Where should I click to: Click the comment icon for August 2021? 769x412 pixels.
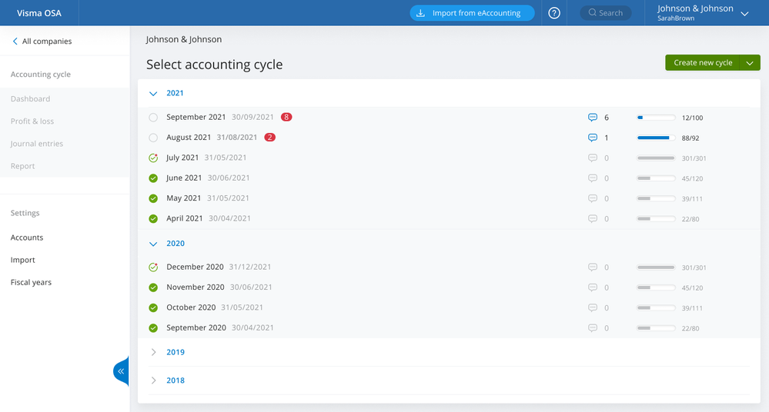tap(593, 138)
